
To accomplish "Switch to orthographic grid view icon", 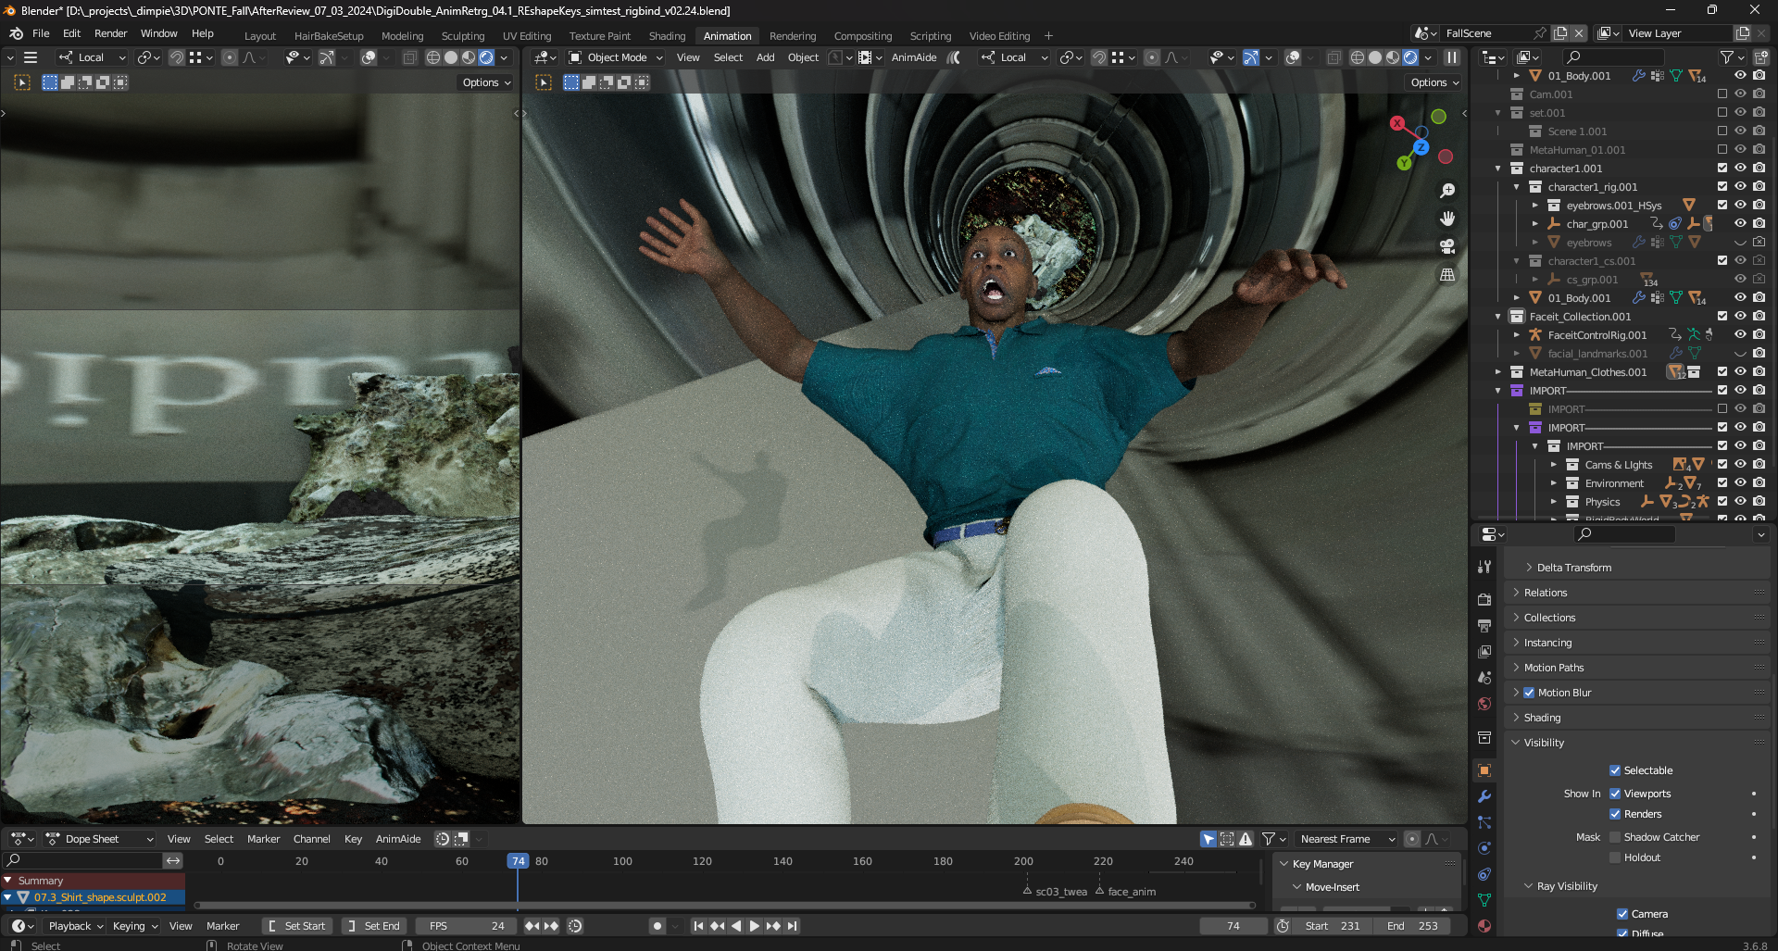I will click(x=1447, y=275).
